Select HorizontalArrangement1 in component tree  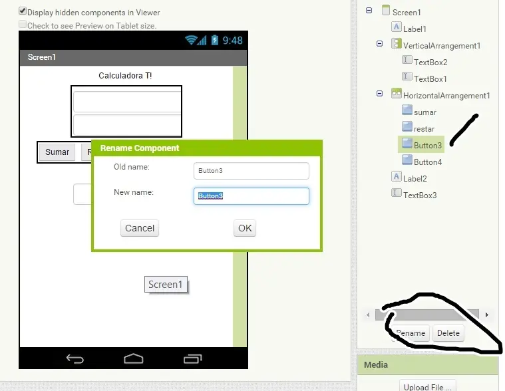tap(446, 96)
